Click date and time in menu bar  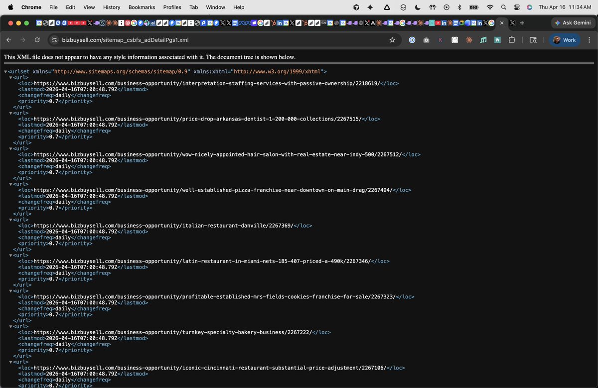[x=565, y=7]
